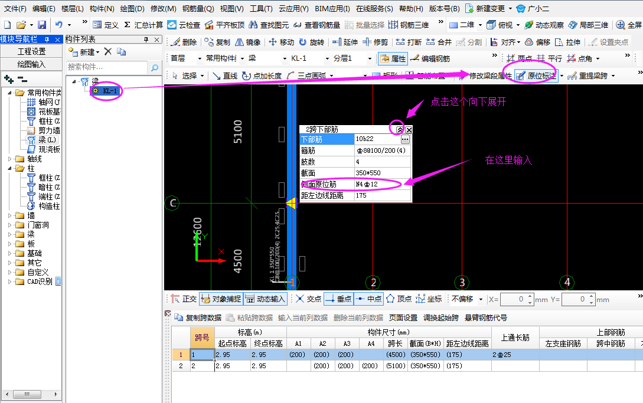643x403 pixels.
Task: Click the New file icon
Action: click(x=7, y=25)
